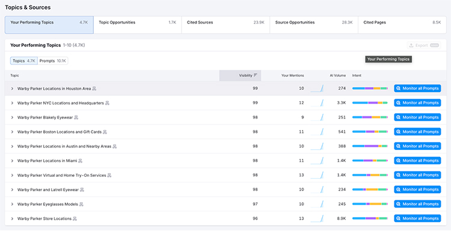Expand Boston Locations and Gift Cards row
The height and width of the screenshot is (231, 451).
(x=12, y=132)
